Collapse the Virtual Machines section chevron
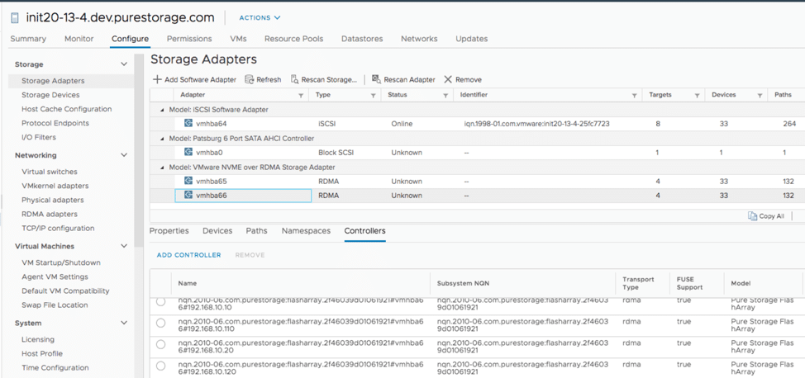 tap(124, 246)
